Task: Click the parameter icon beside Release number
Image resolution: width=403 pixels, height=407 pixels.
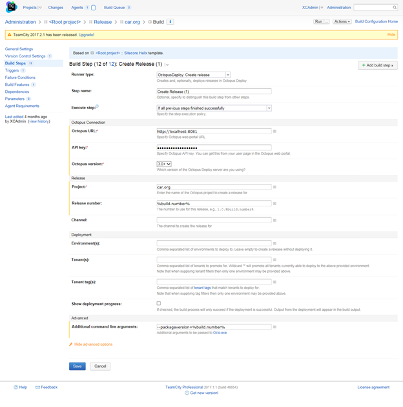Action: click(x=274, y=204)
